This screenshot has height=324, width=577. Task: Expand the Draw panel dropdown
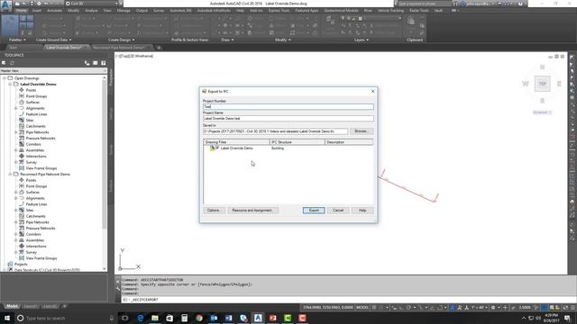(x=227, y=40)
